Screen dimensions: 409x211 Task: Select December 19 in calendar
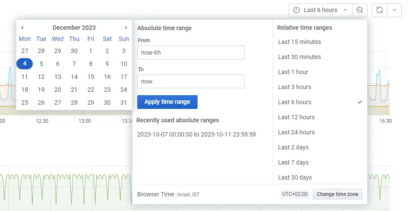point(41,90)
